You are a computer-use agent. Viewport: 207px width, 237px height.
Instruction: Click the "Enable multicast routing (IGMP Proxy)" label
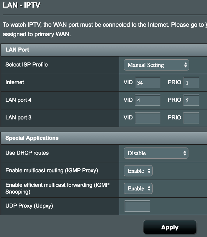pos(52,170)
